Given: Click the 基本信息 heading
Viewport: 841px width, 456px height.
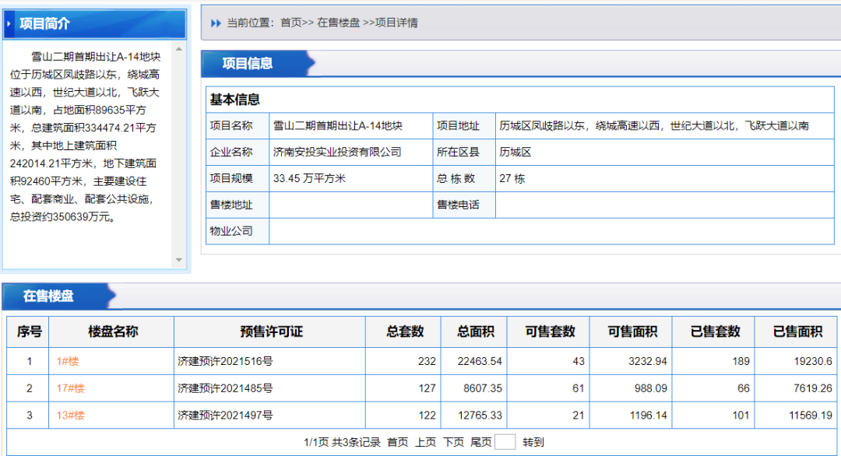Looking at the screenshot, I should click(235, 100).
